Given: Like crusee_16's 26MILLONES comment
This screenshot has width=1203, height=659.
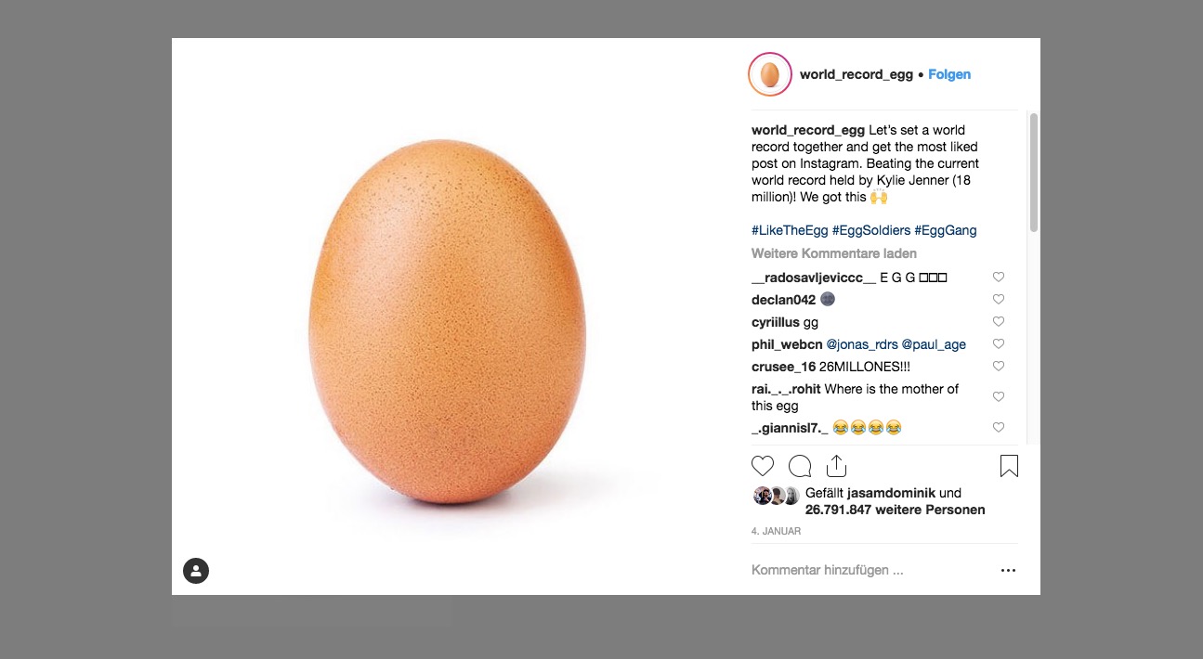Looking at the screenshot, I should (x=999, y=367).
